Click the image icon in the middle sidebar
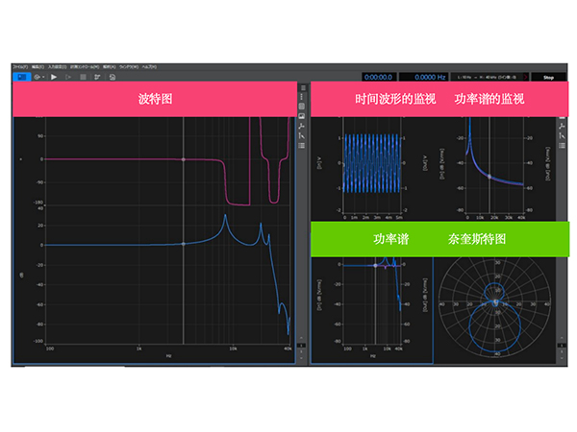 302,116
